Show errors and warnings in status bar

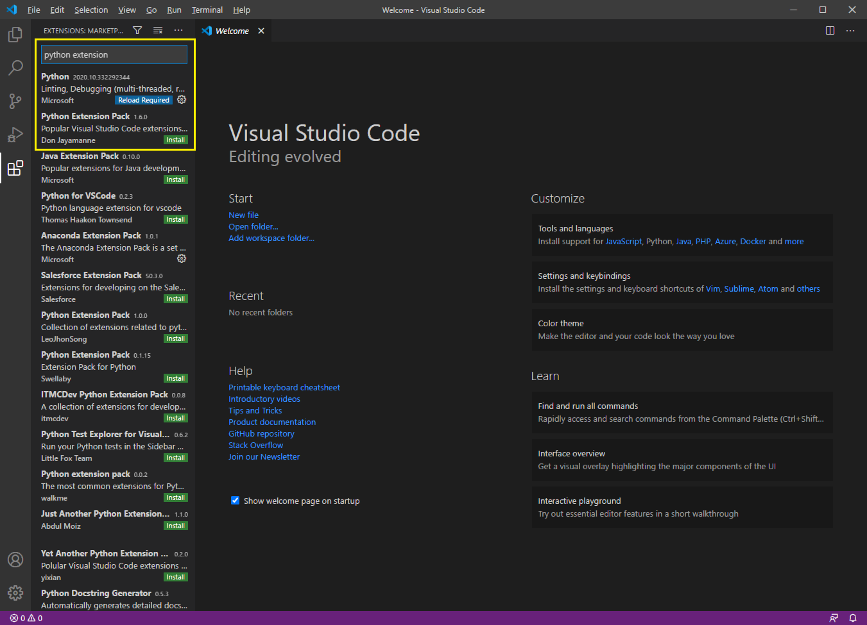(26, 618)
